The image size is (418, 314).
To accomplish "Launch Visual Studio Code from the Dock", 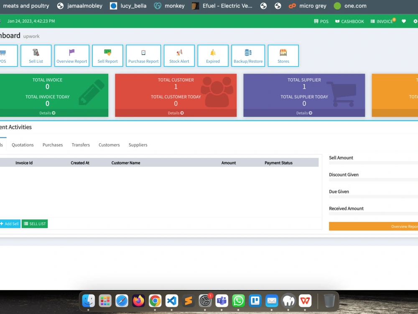I will click(172, 301).
